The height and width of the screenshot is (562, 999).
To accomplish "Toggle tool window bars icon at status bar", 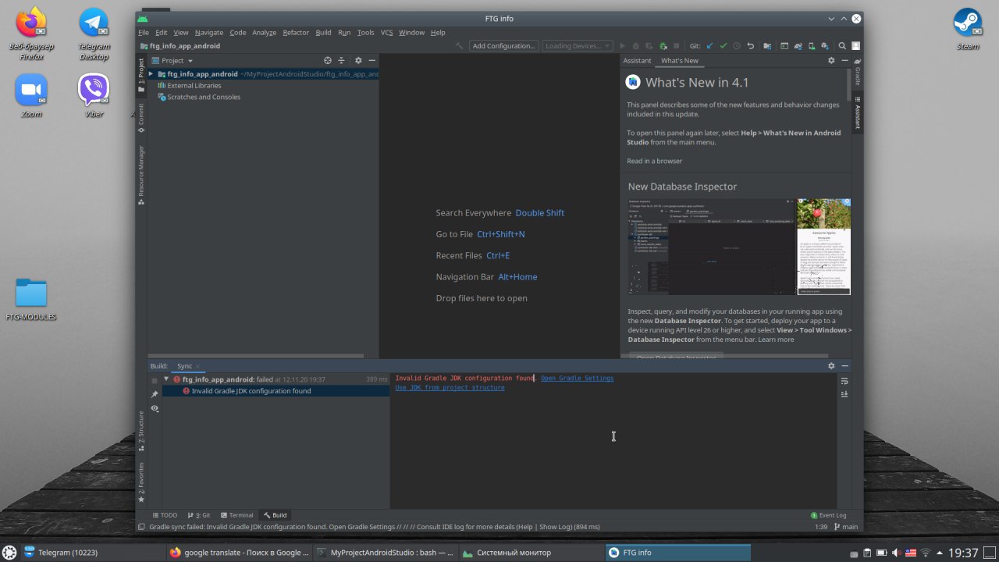I will pos(141,527).
